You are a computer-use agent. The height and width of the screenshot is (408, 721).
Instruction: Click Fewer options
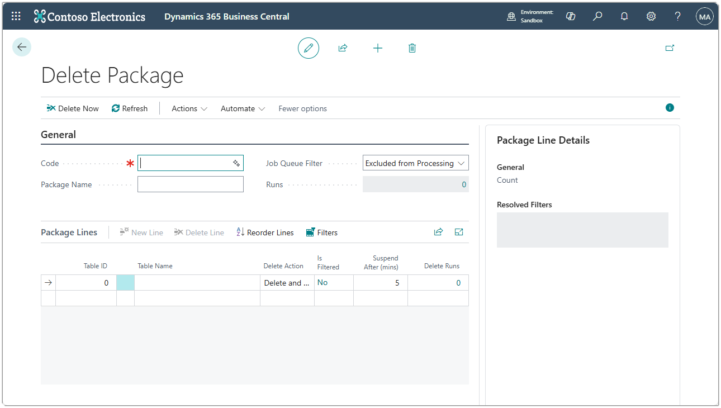pyautogui.click(x=302, y=108)
